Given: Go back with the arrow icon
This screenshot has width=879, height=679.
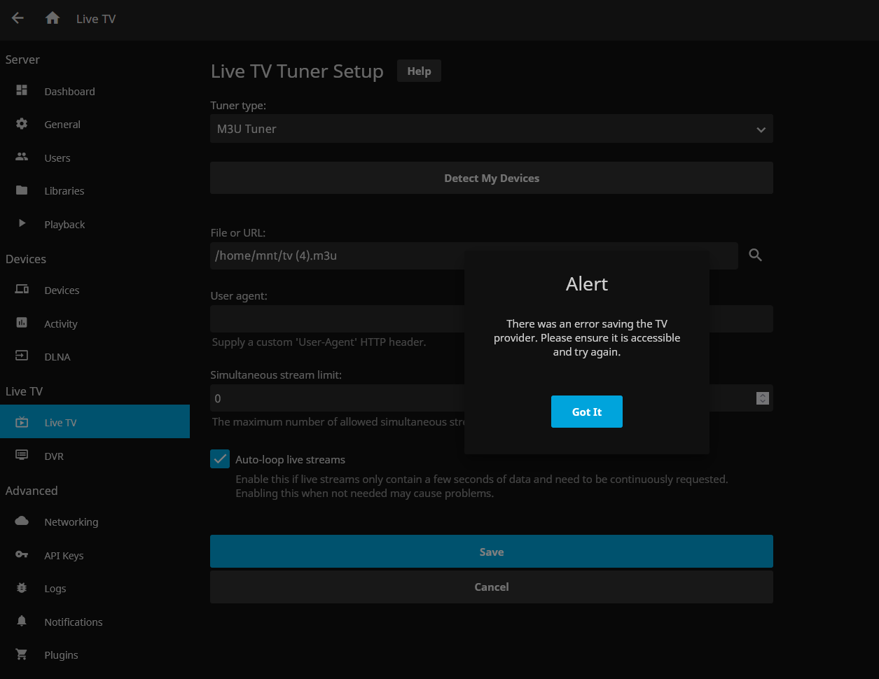Looking at the screenshot, I should tap(18, 18).
